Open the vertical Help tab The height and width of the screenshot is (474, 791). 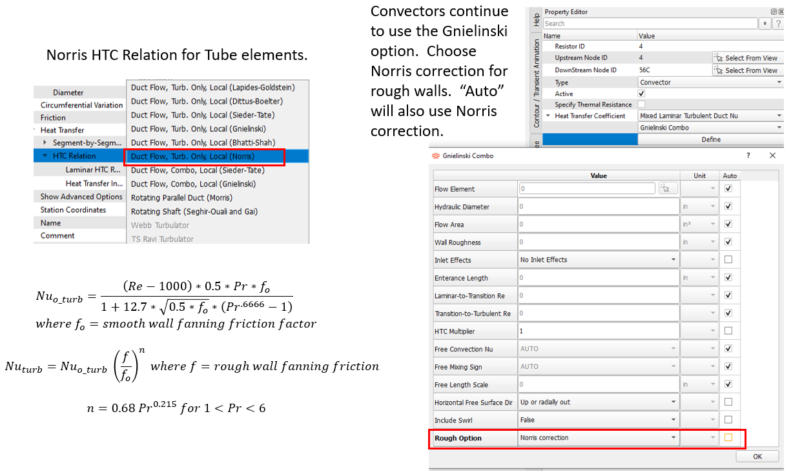(x=535, y=21)
